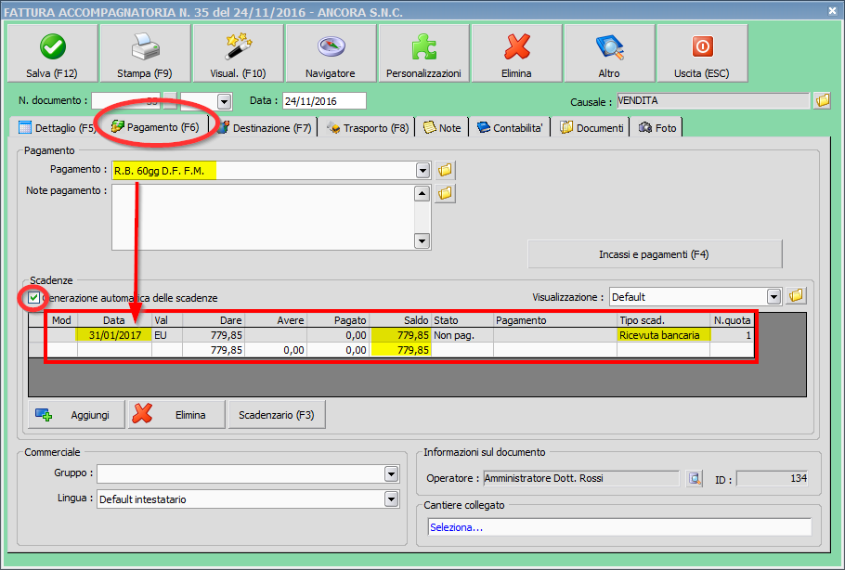The width and height of the screenshot is (845, 570).
Task: Expand the document number suffix dropdown
Action: (x=224, y=101)
